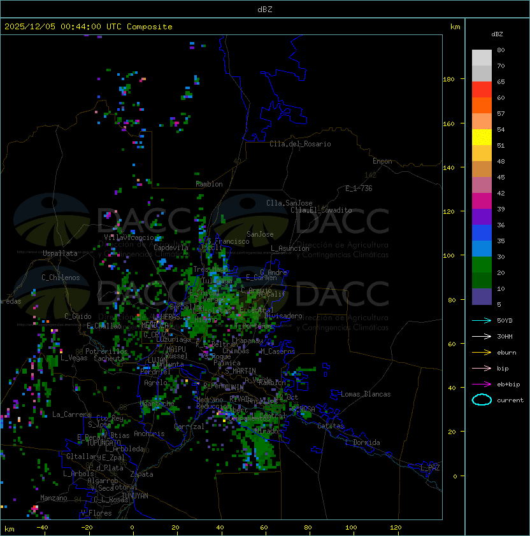Click the white 30HM arrow icon
Screen dimensions: 530x536
point(482,336)
